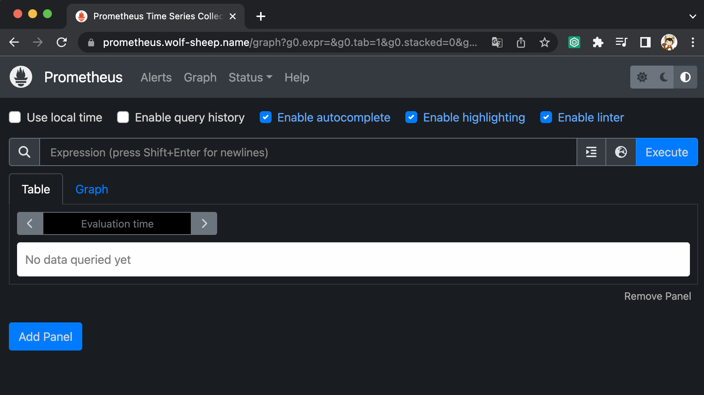The image size is (704, 395).
Task: Close the Prometheus browser tab
Action: coord(233,16)
